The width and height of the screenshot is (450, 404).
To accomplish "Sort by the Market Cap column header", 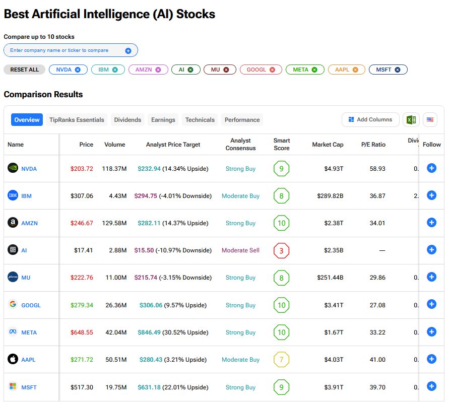I will (328, 145).
